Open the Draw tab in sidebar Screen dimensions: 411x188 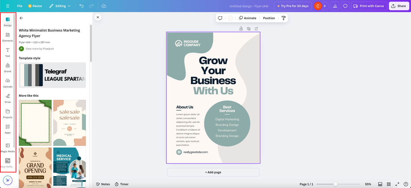click(x=8, y=98)
